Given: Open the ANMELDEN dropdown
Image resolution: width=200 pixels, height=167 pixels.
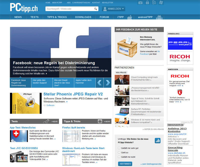Looking at the screenshot, I should click(x=113, y=9).
